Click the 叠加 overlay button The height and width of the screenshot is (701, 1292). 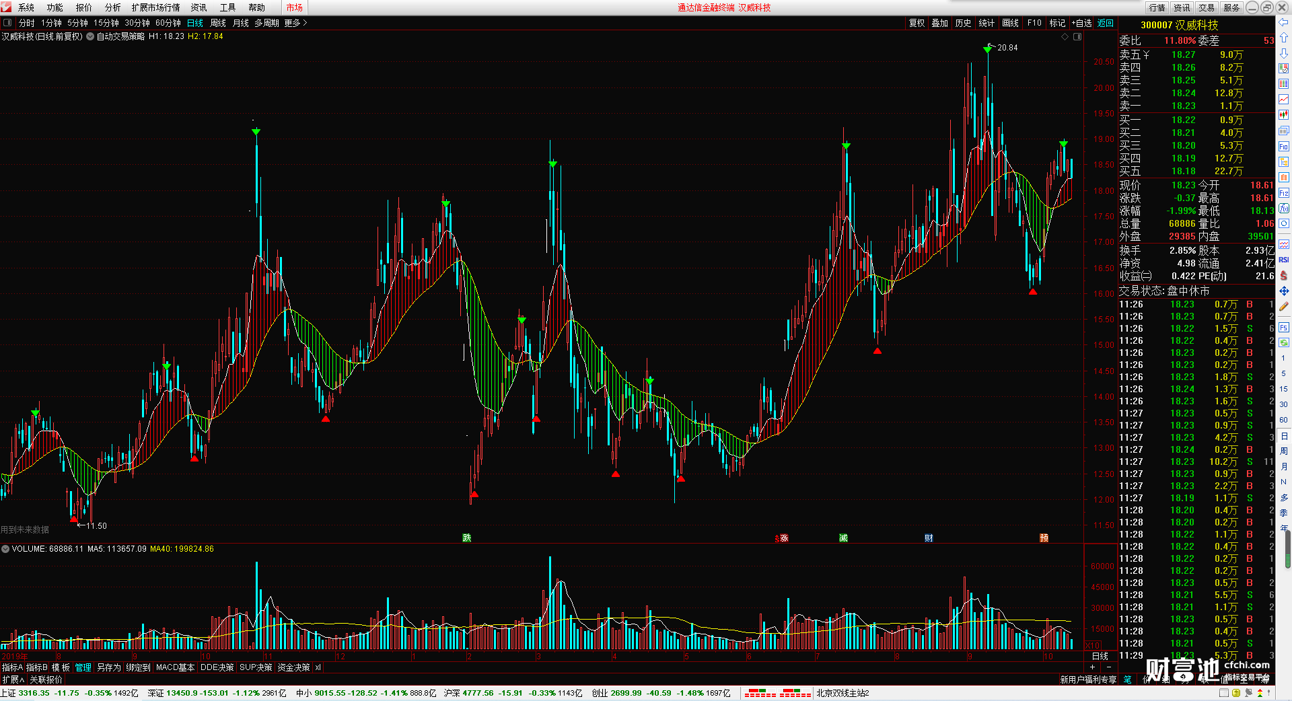pos(939,23)
